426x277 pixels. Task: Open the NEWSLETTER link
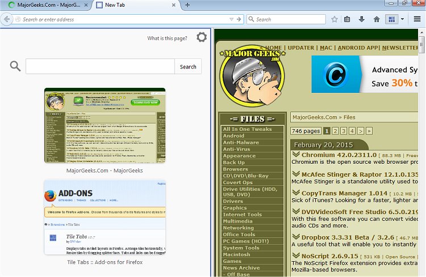[400, 48]
